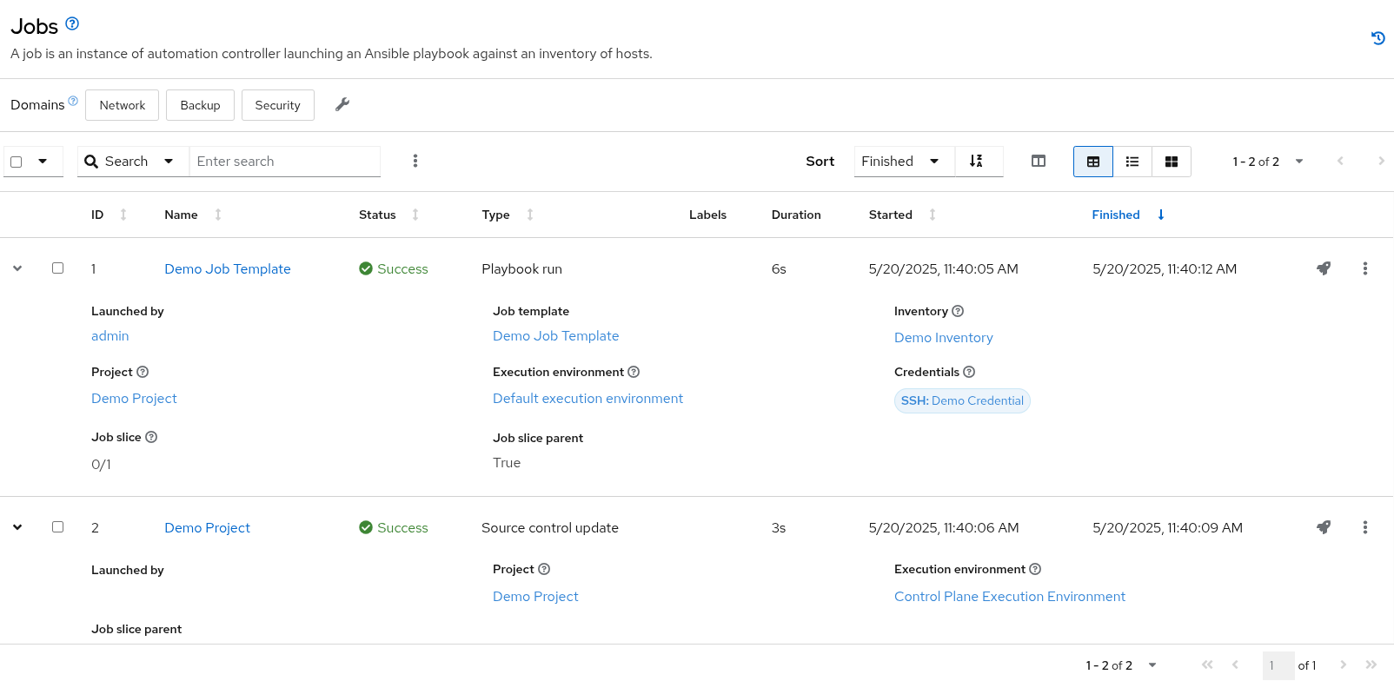Select the checkbox for job ID 1
Image resolution: width=1394 pixels, height=681 pixels.
pyautogui.click(x=57, y=268)
